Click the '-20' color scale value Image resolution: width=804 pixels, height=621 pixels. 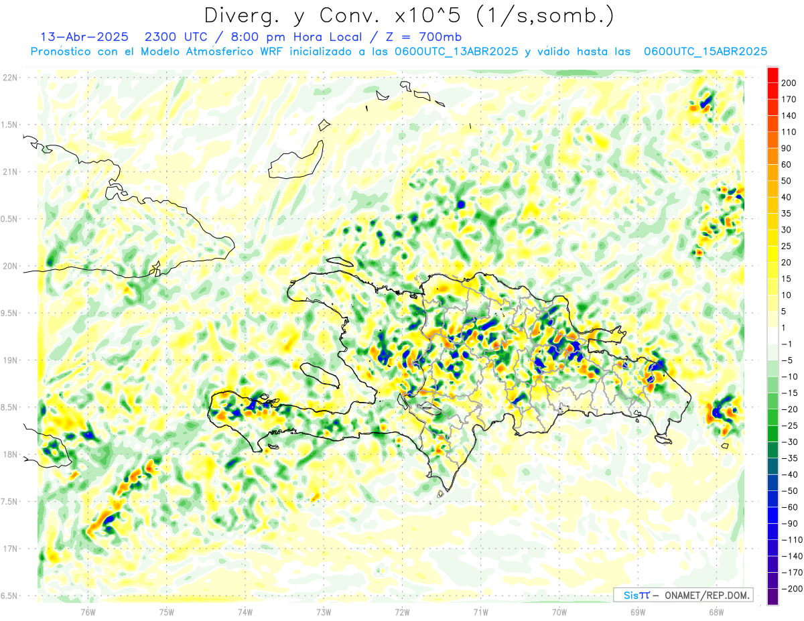coord(789,409)
